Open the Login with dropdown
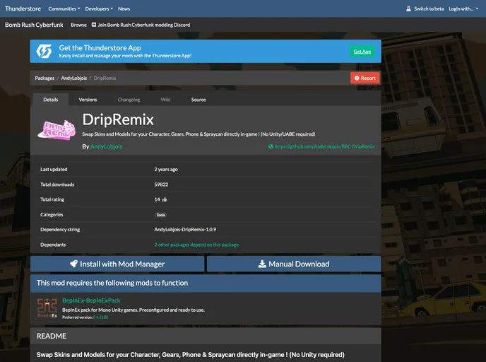486x362 pixels. click(x=463, y=8)
